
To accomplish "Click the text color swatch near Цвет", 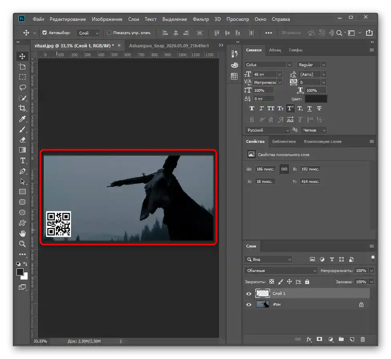I will [316, 99].
